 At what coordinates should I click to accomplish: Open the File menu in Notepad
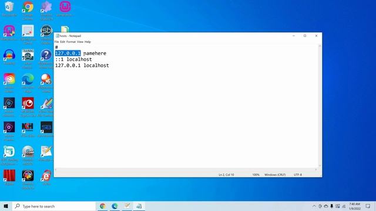coord(56,42)
